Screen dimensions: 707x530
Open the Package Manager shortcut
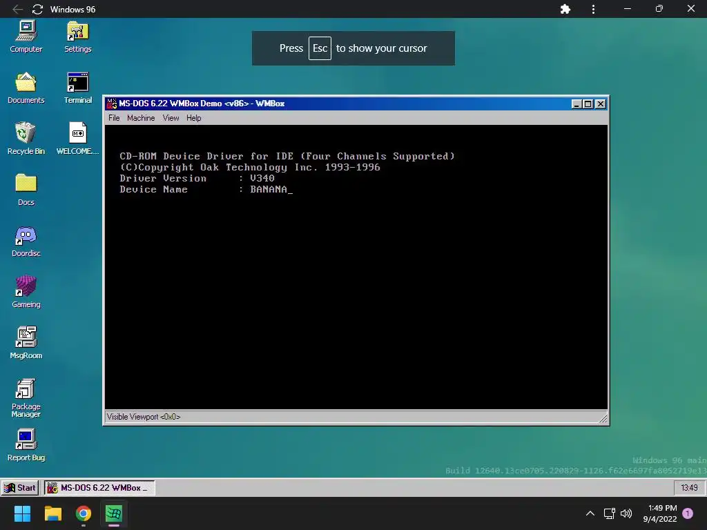[26, 398]
